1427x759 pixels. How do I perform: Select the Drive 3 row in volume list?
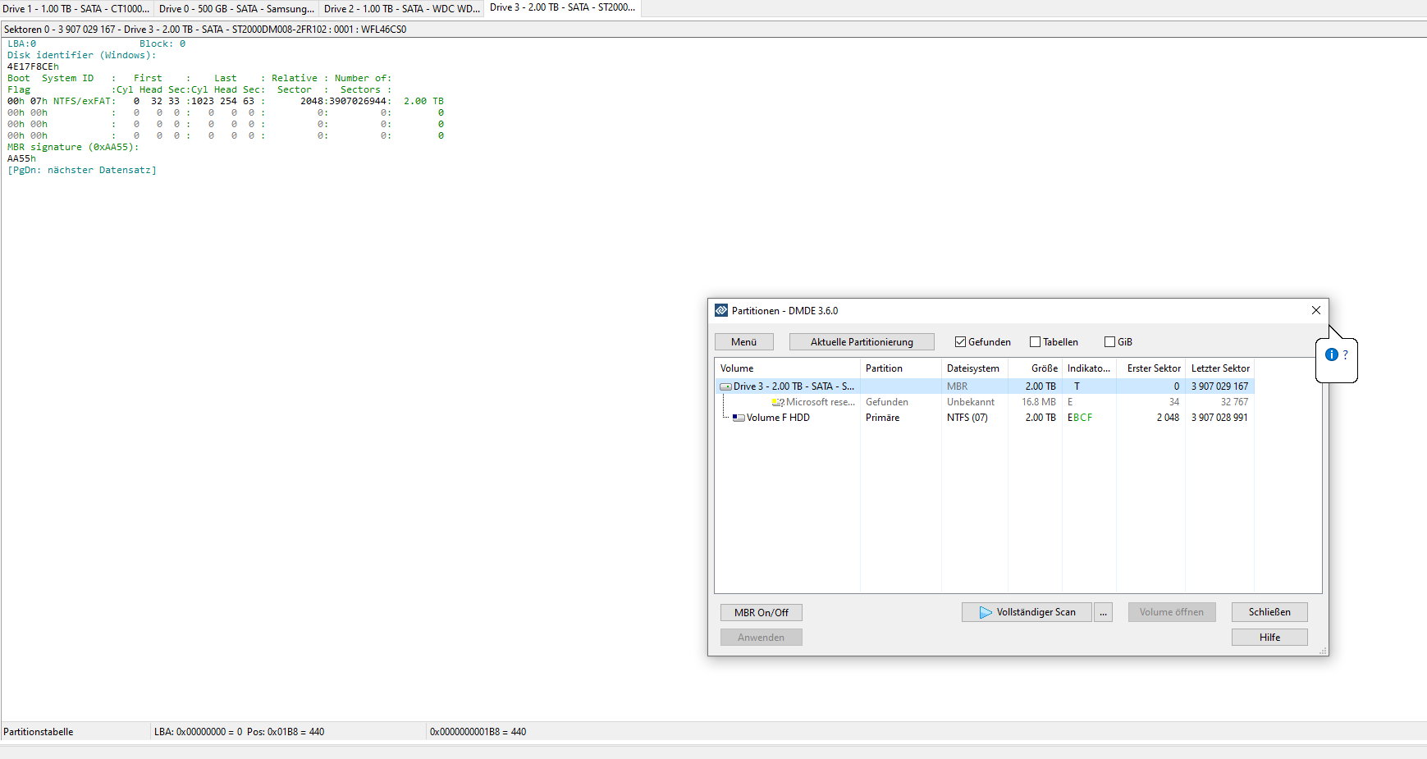click(x=985, y=386)
